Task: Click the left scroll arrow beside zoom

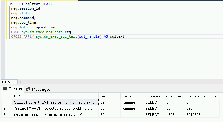Action: 20,82
